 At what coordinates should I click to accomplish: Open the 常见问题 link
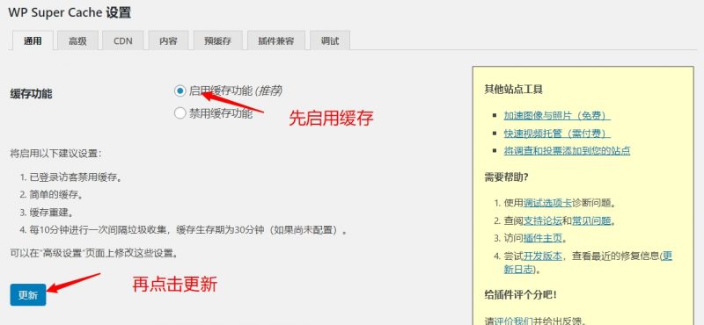(x=590, y=220)
